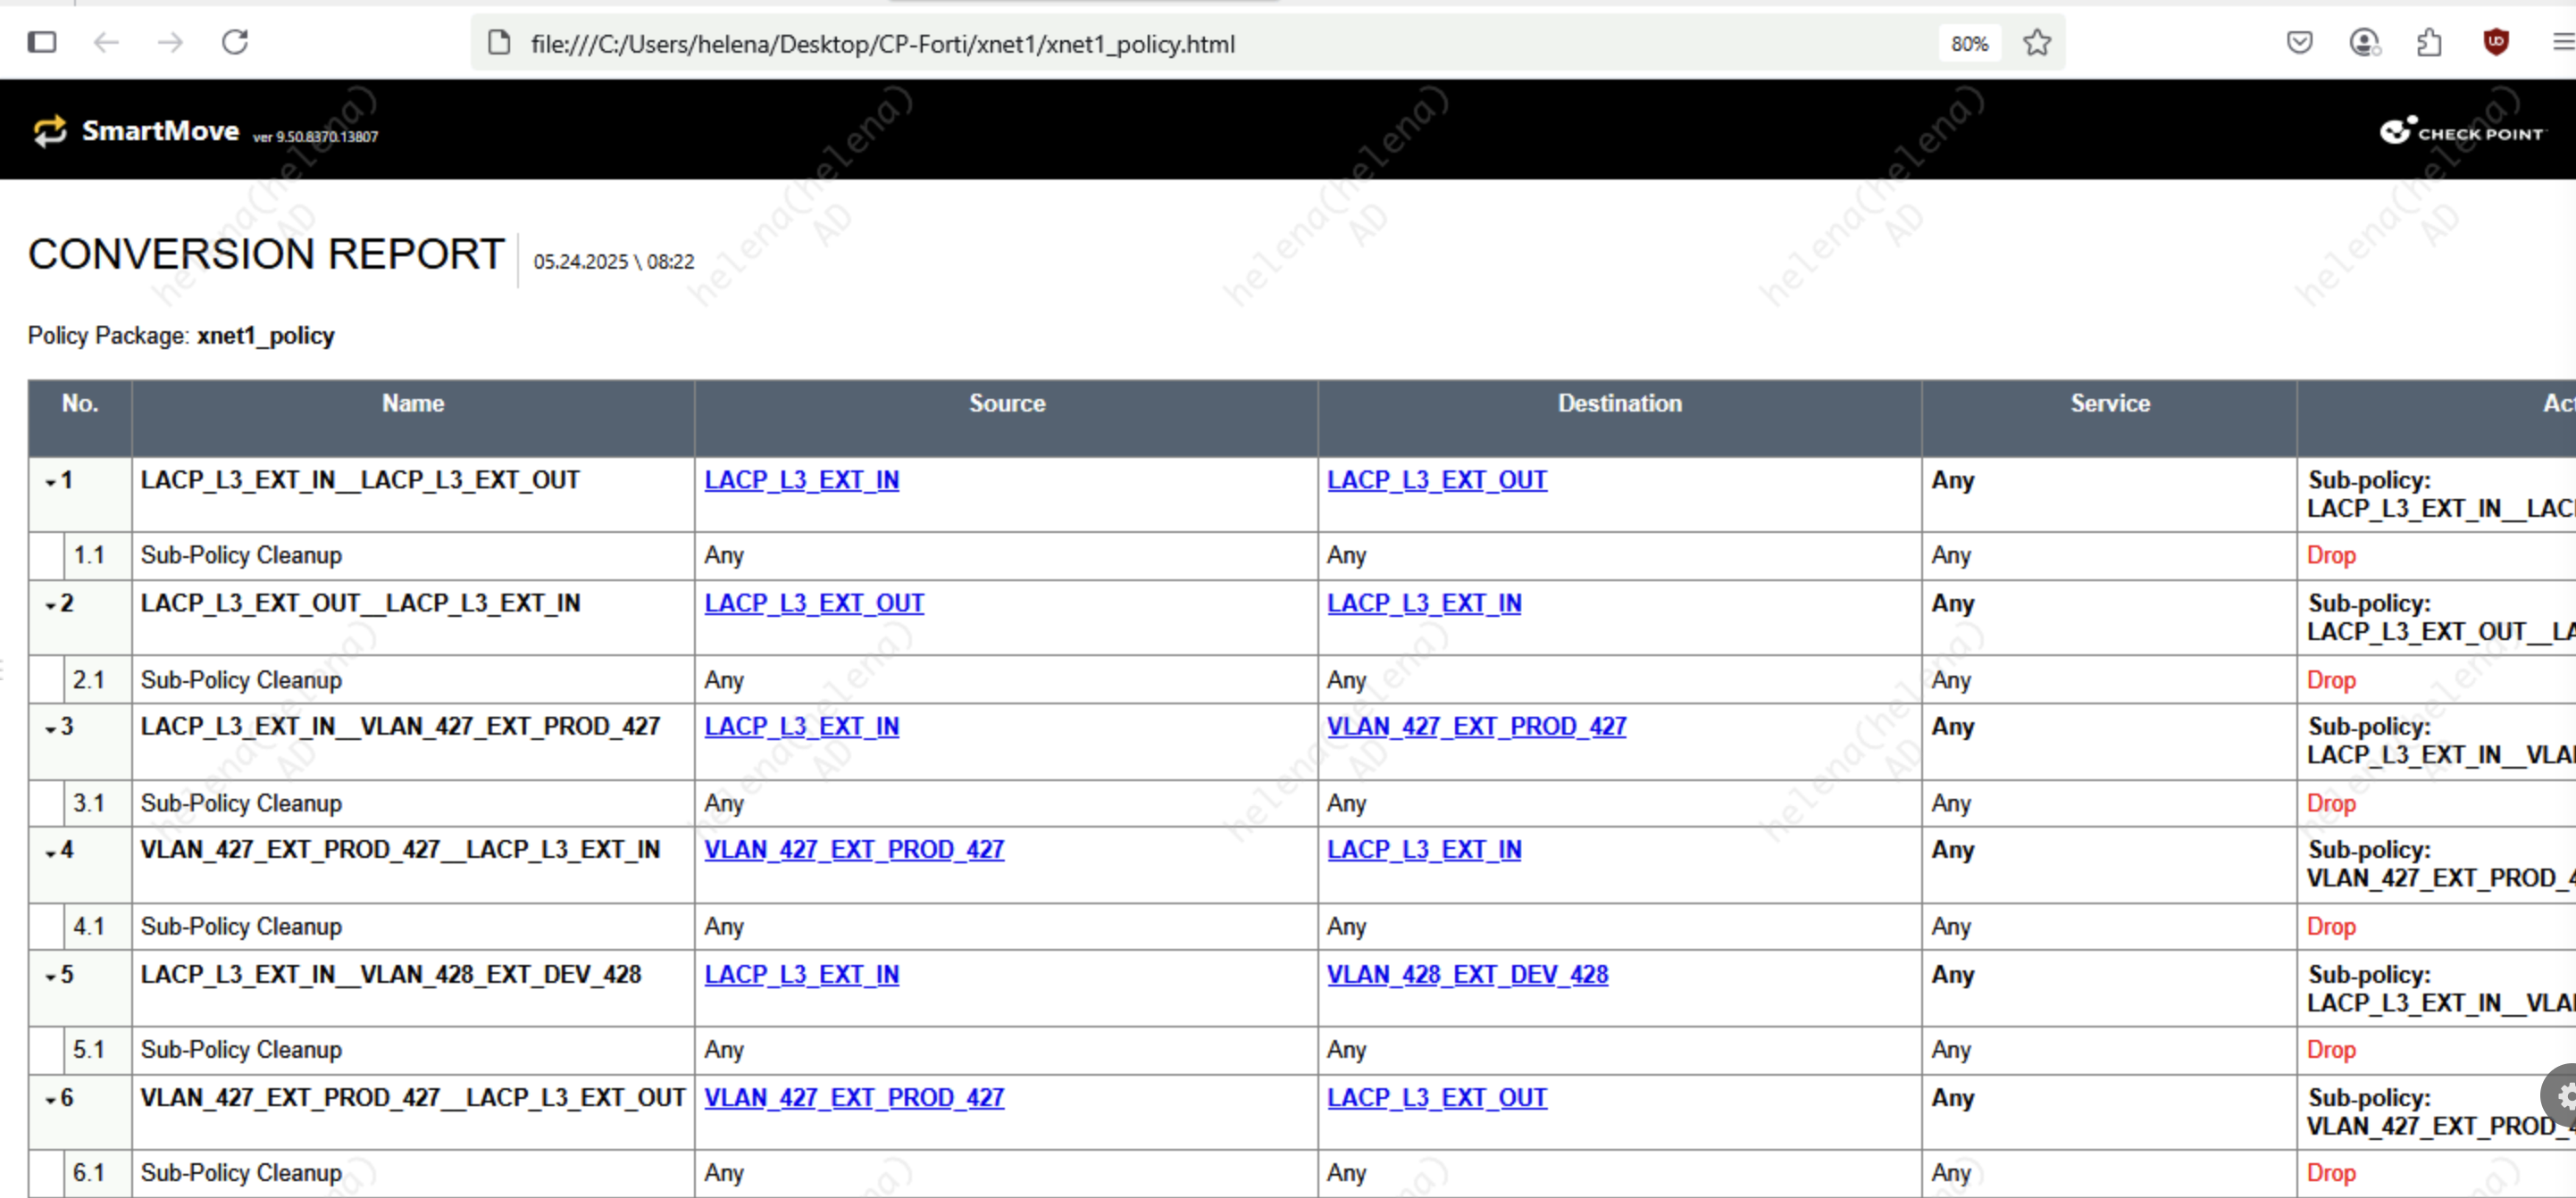Go back to the previous page

(x=106, y=42)
